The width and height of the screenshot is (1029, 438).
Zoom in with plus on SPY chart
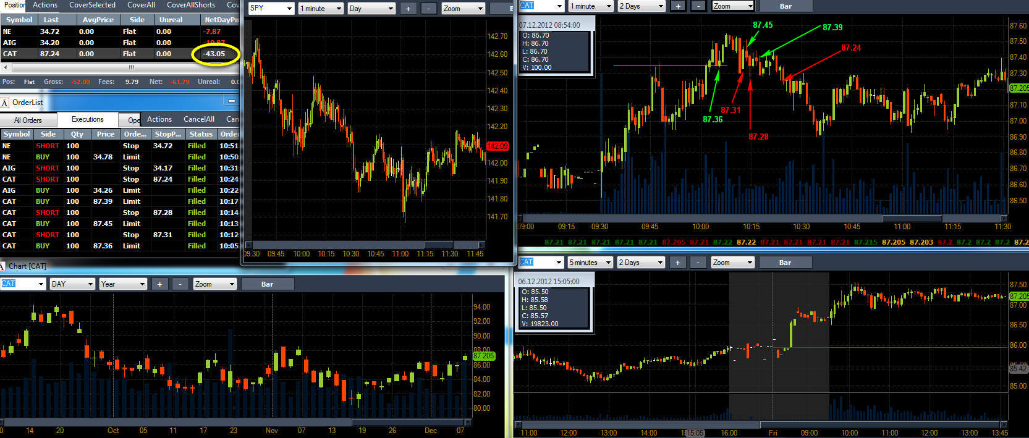click(408, 9)
